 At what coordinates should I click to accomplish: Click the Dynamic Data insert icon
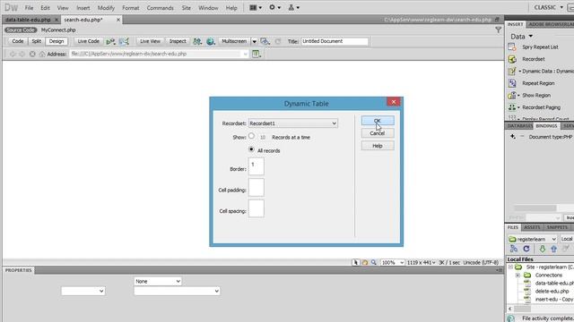click(512, 72)
